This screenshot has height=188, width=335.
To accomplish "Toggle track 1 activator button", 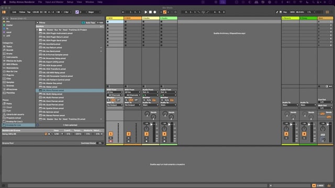I will [x=110, y=134].
